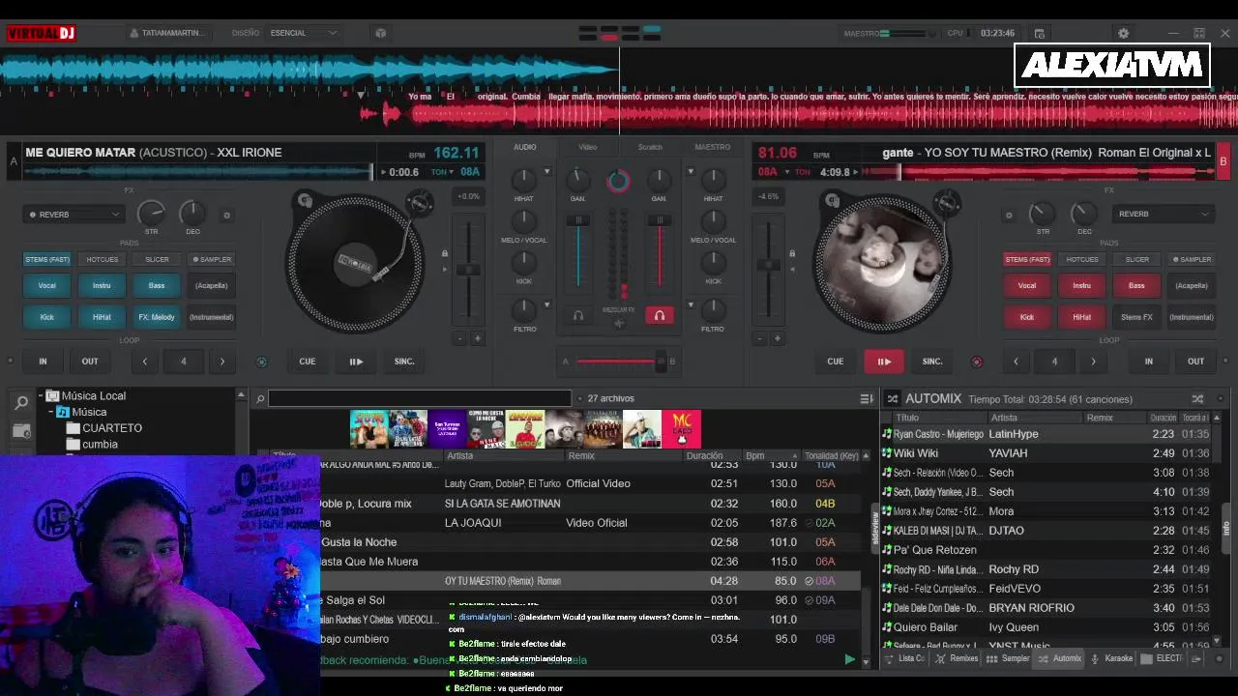Click green play arrow in feedback bar
The width and height of the screenshot is (1238, 696).
[x=849, y=659]
